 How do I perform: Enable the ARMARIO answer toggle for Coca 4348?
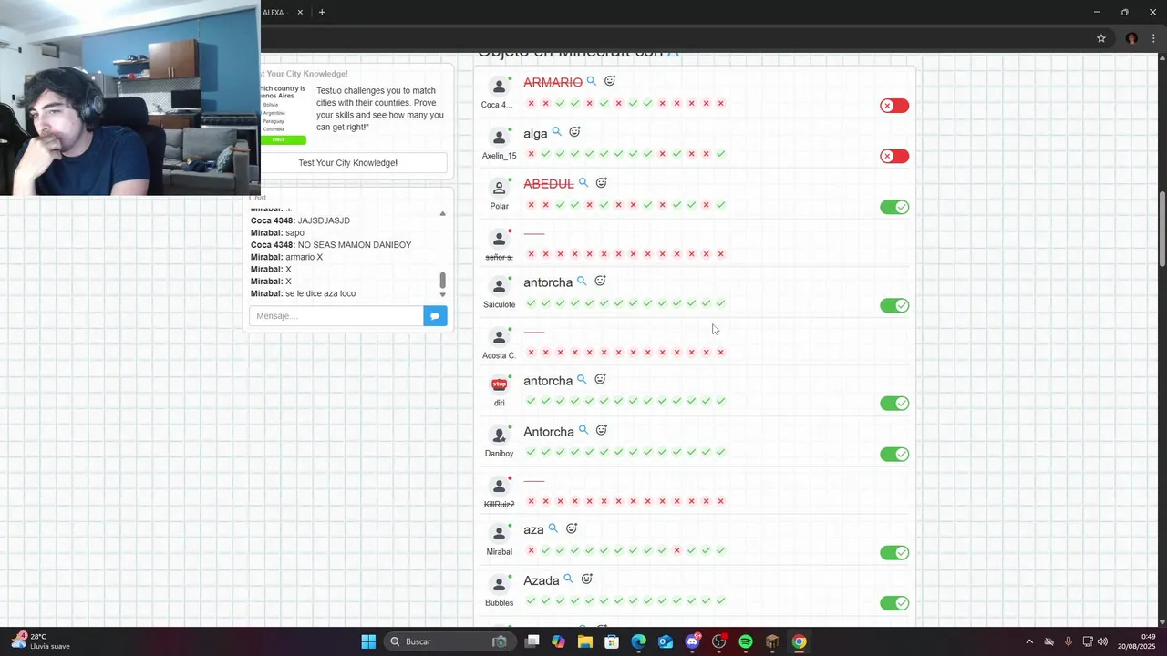pos(894,106)
